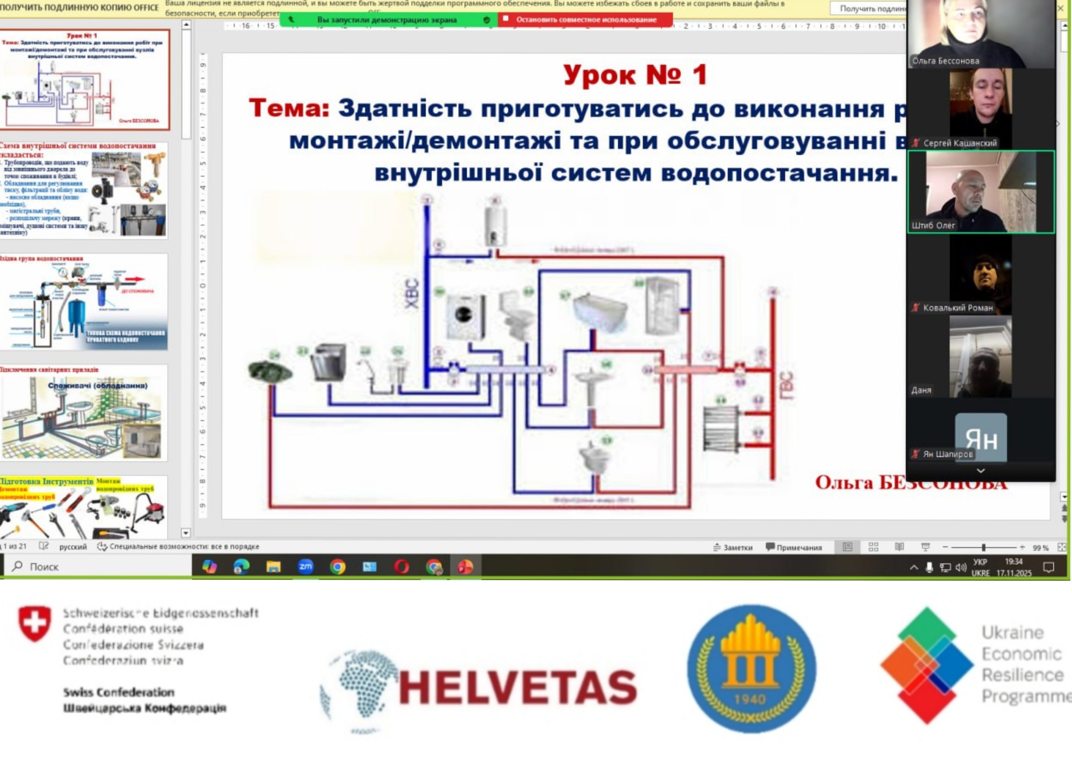Click Получить подлинную button
The width and height of the screenshot is (1072, 772).
click(x=870, y=8)
